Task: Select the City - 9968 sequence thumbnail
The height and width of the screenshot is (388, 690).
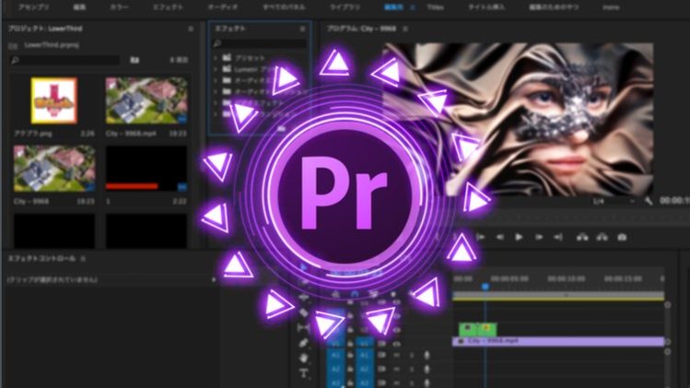Action: point(54,169)
